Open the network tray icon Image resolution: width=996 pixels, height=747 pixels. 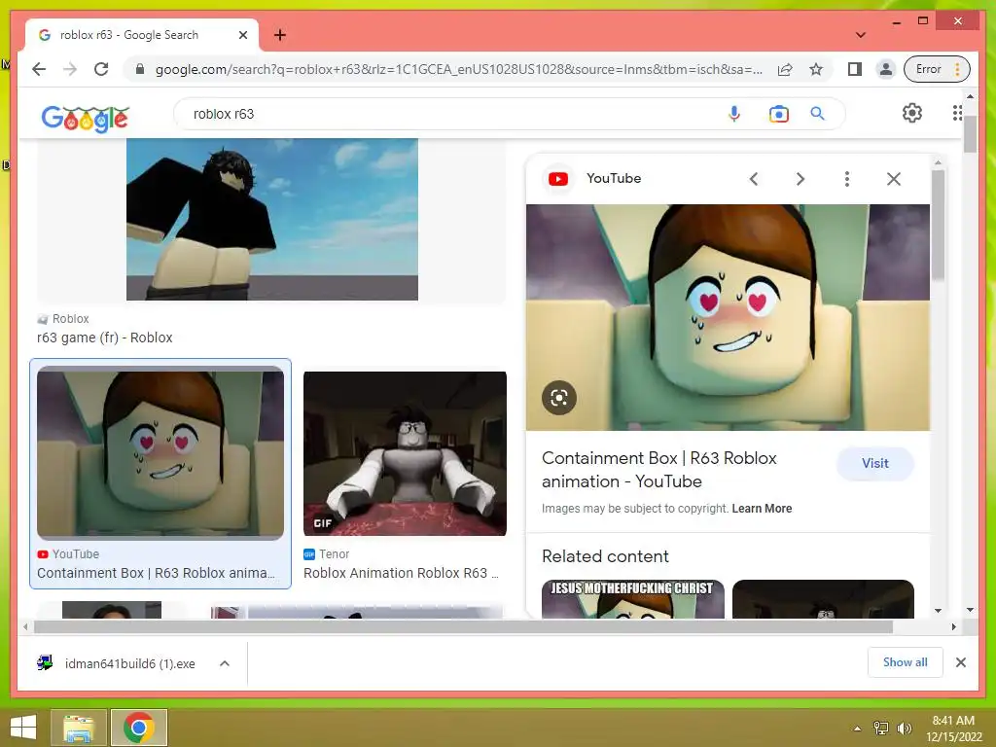click(881, 729)
